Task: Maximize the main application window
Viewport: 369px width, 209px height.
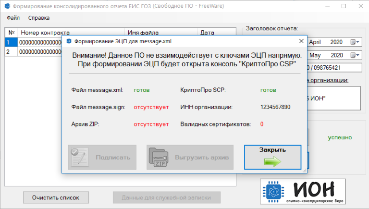Action: click(343, 6)
